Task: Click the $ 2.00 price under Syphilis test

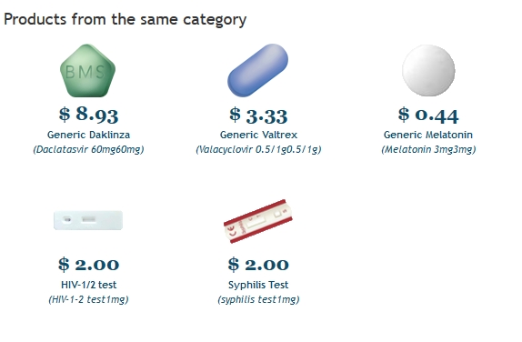Action: tap(258, 265)
